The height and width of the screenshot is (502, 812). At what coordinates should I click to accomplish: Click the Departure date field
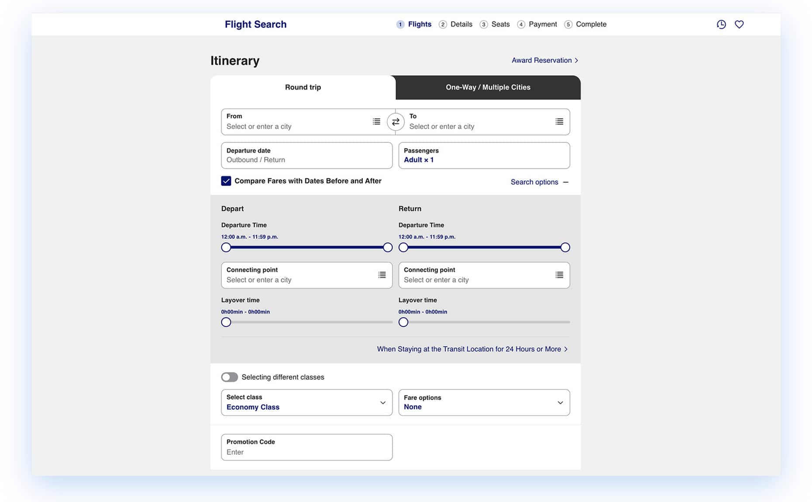pos(306,155)
